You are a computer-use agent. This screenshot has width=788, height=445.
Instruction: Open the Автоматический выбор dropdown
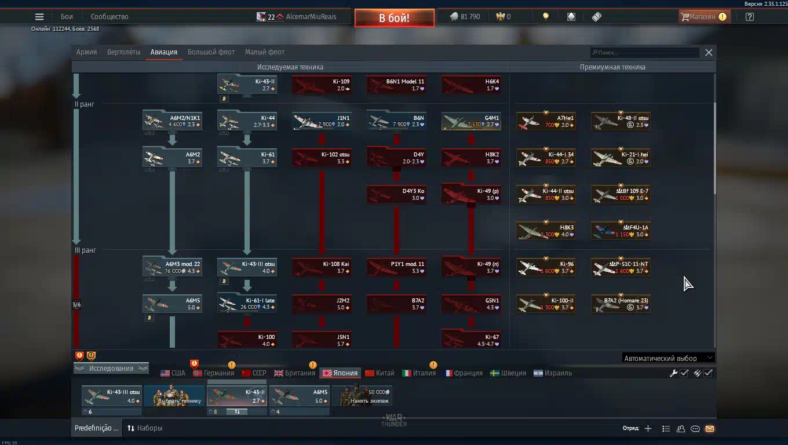tap(668, 358)
